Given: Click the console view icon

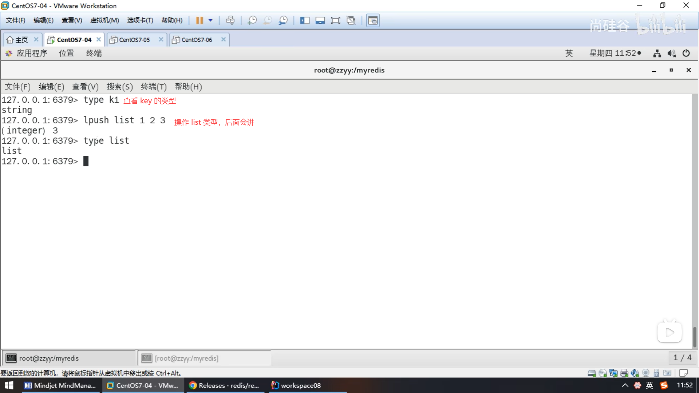Looking at the screenshot, I should [x=373, y=20].
